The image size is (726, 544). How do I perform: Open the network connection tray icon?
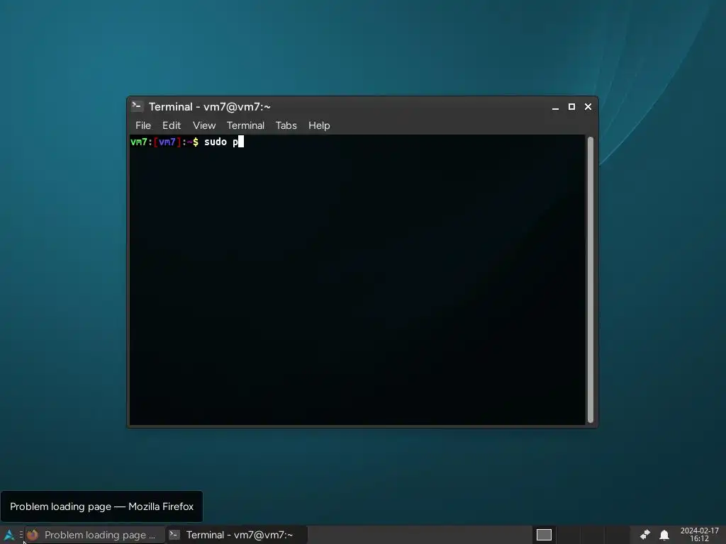click(x=645, y=535)
